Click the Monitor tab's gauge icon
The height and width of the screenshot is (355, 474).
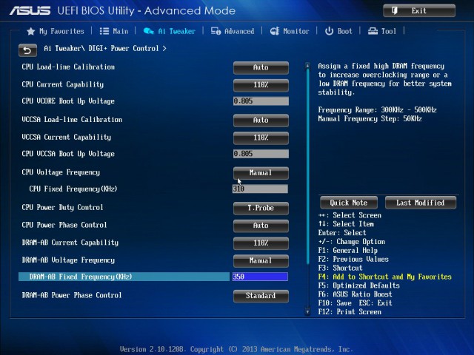pos(275,31)
